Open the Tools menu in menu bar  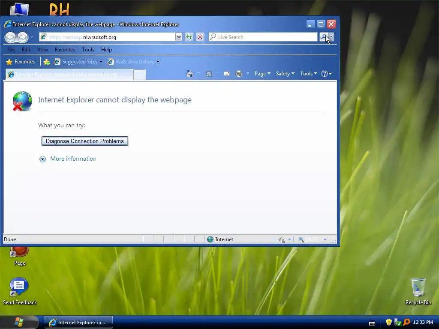tap(88, 50)
